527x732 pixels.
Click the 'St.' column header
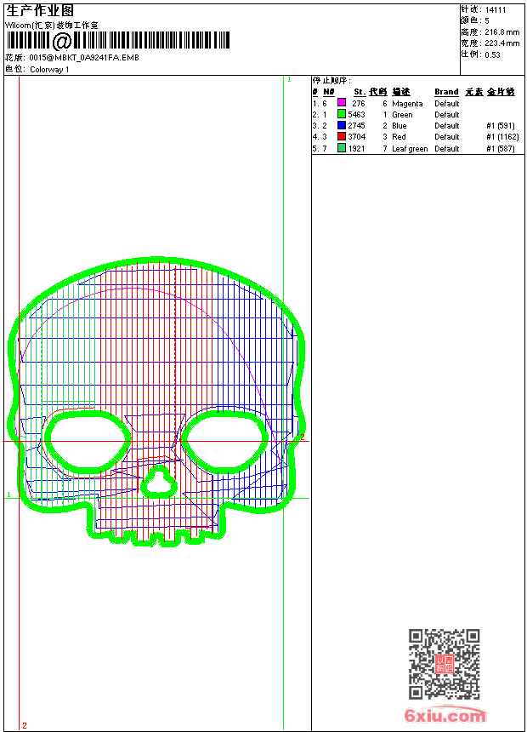pyautogui.click(x=359, y=92)
